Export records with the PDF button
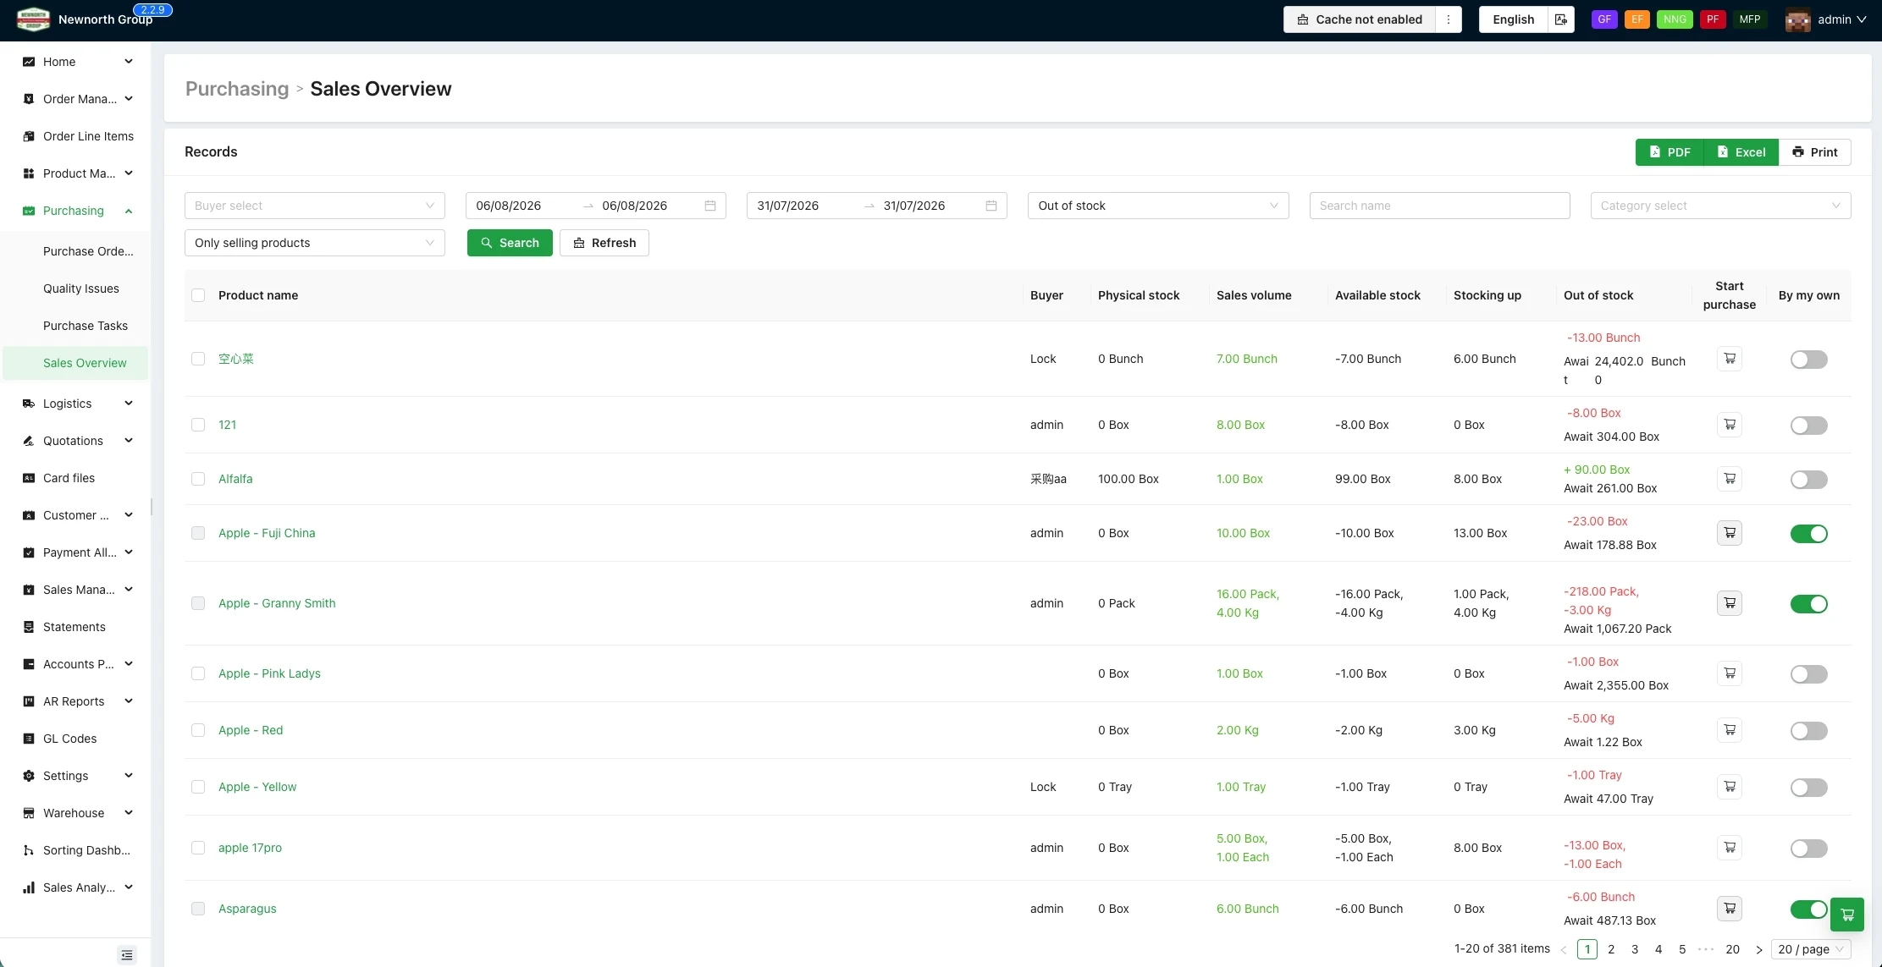 click(x=1670, y=152)
